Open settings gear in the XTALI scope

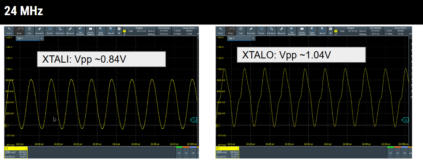click(119, 29)
